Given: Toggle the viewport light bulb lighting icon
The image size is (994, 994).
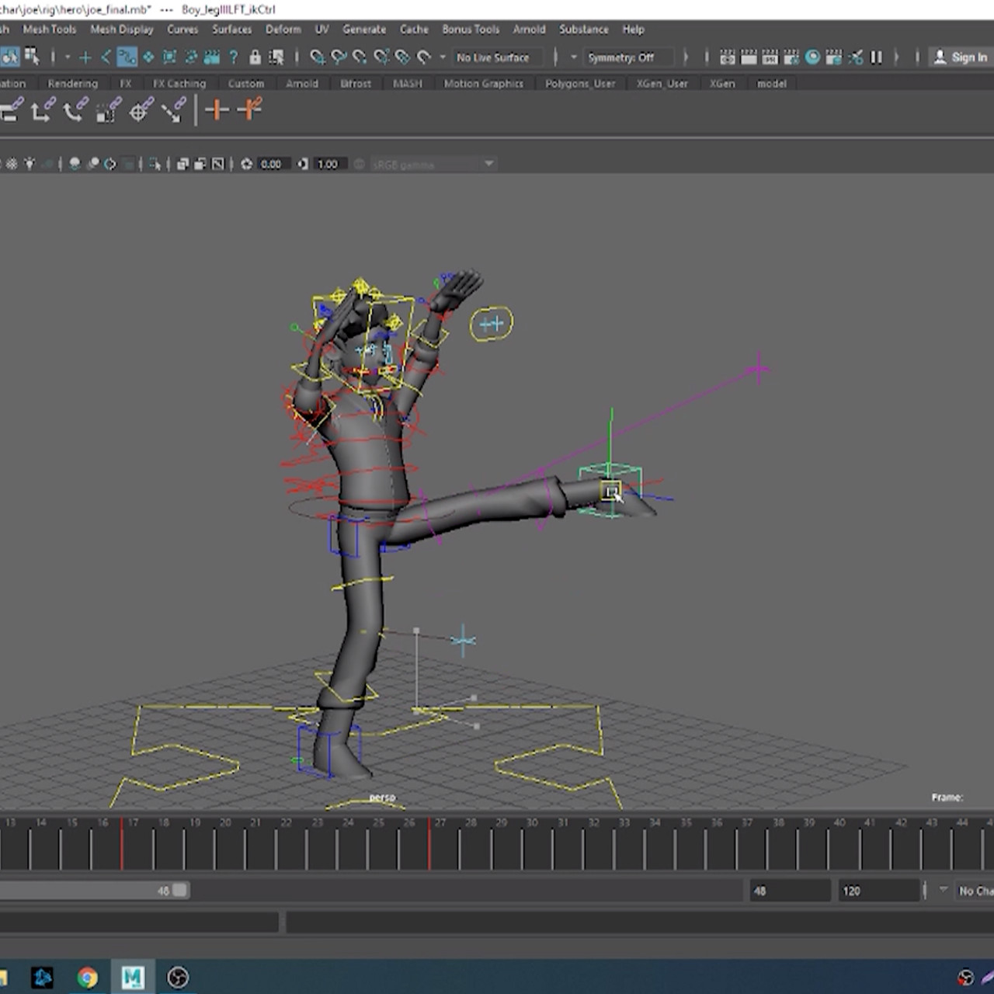Looking at the screenshot, I should click(30, 164).
